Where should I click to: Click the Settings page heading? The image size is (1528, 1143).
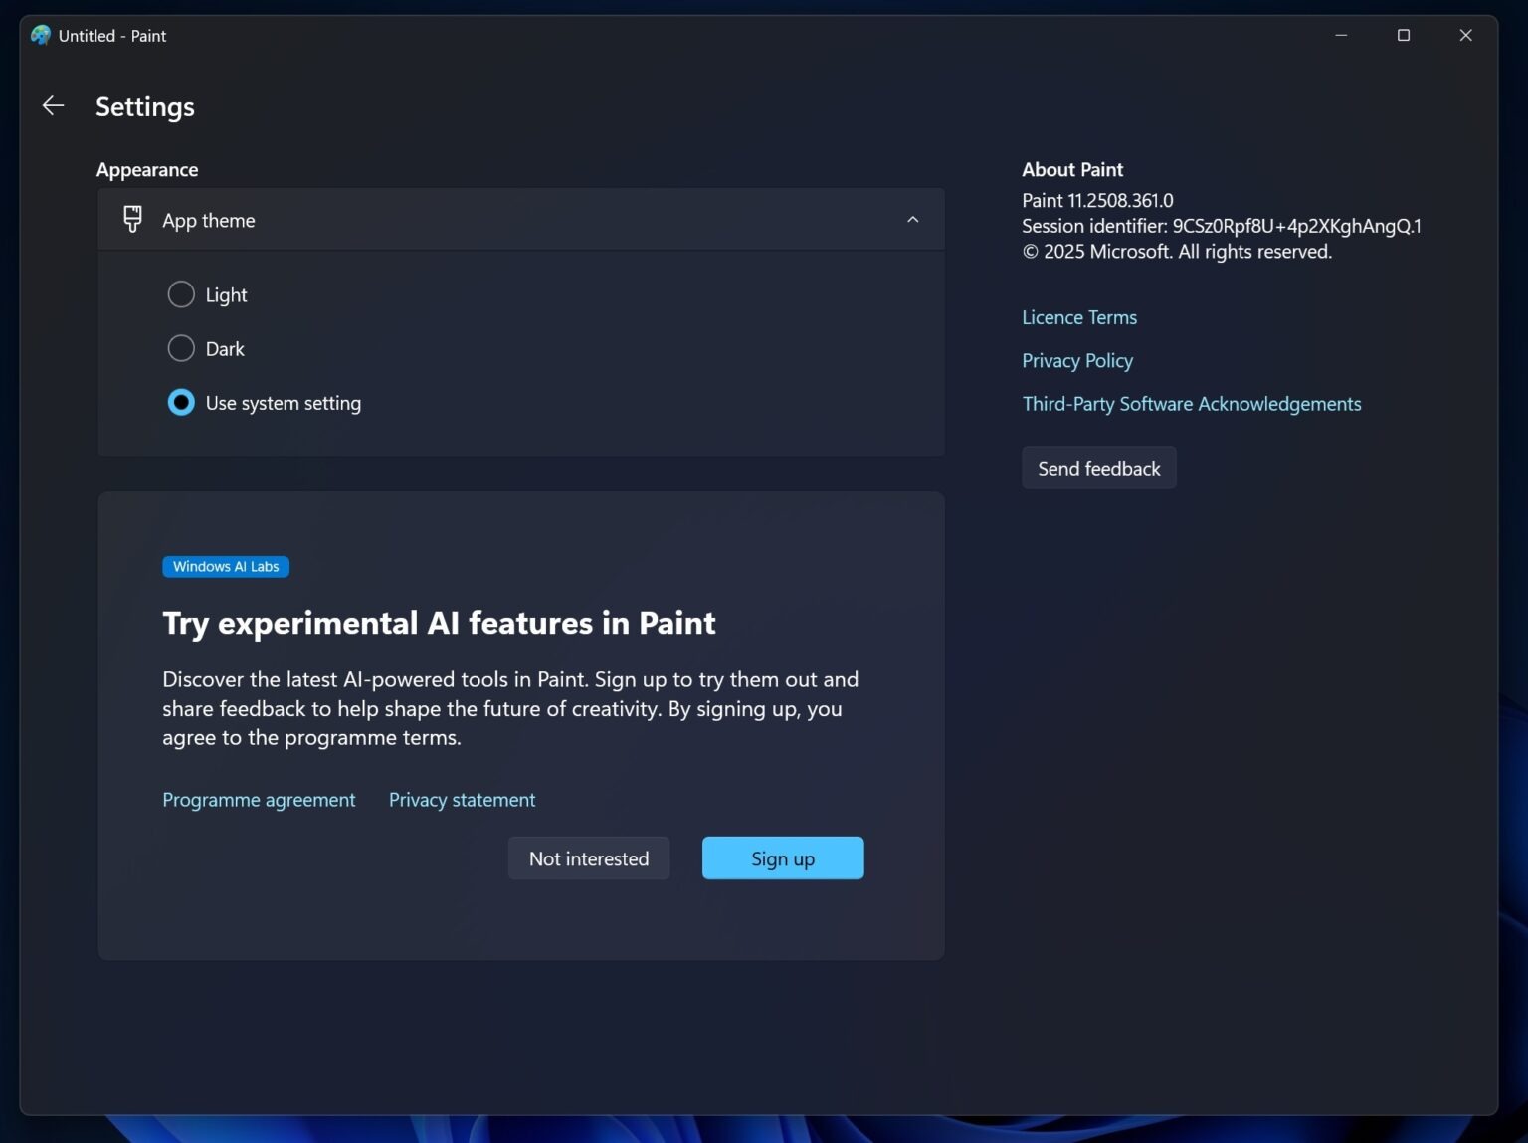pos(145,106)
